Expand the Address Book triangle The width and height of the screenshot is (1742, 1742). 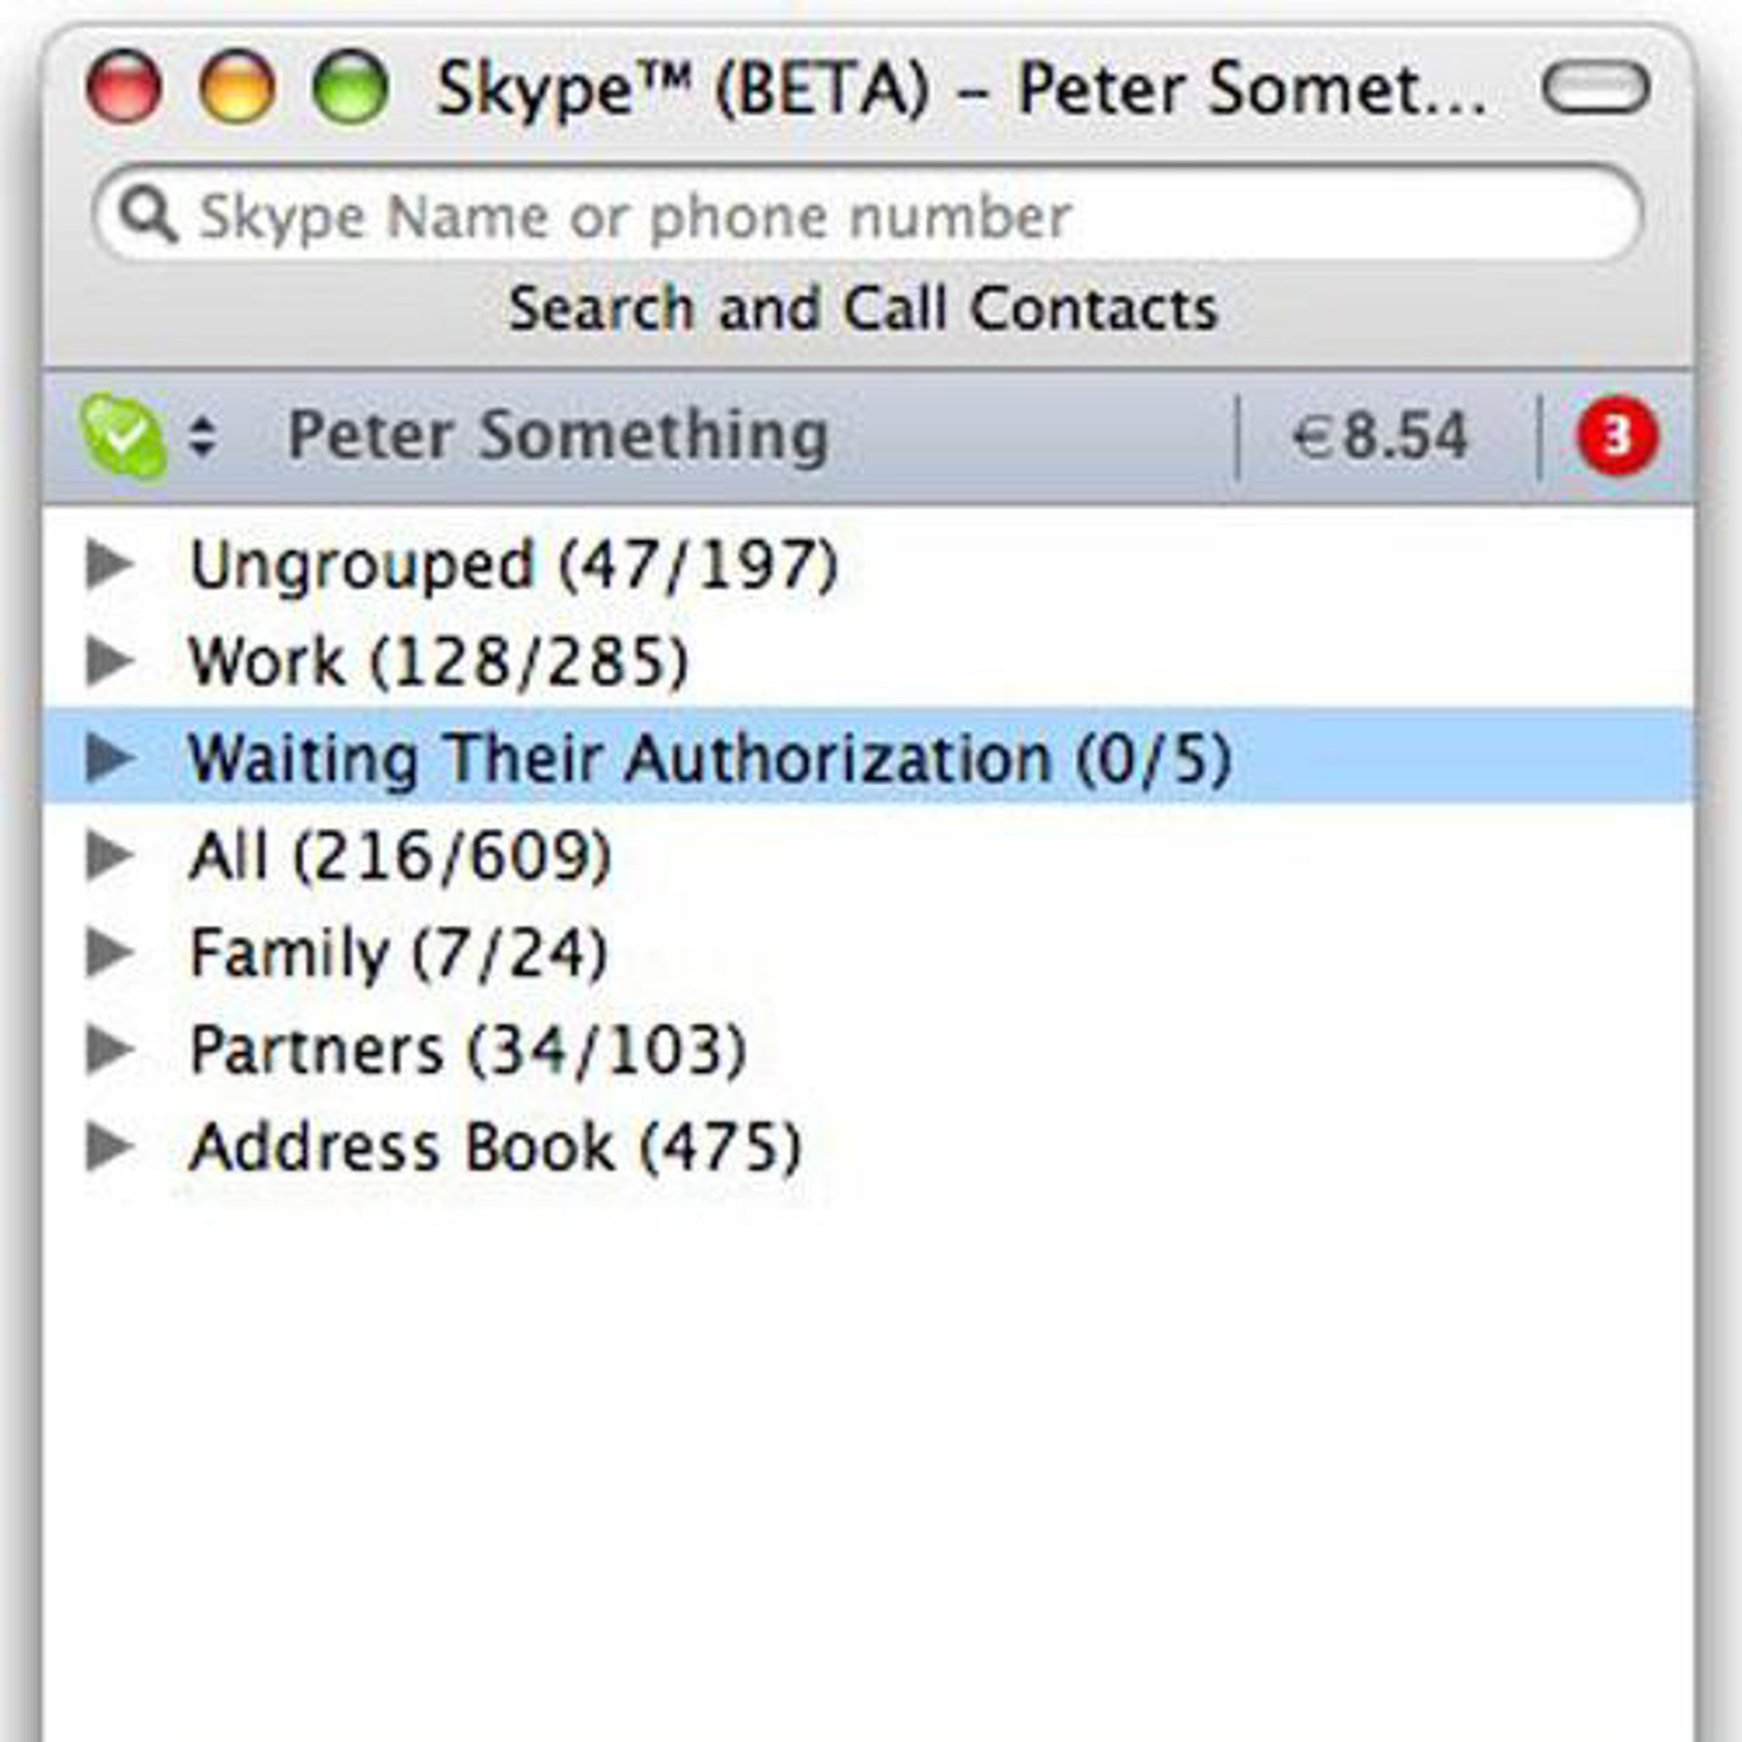click(x=109, y=1146)
